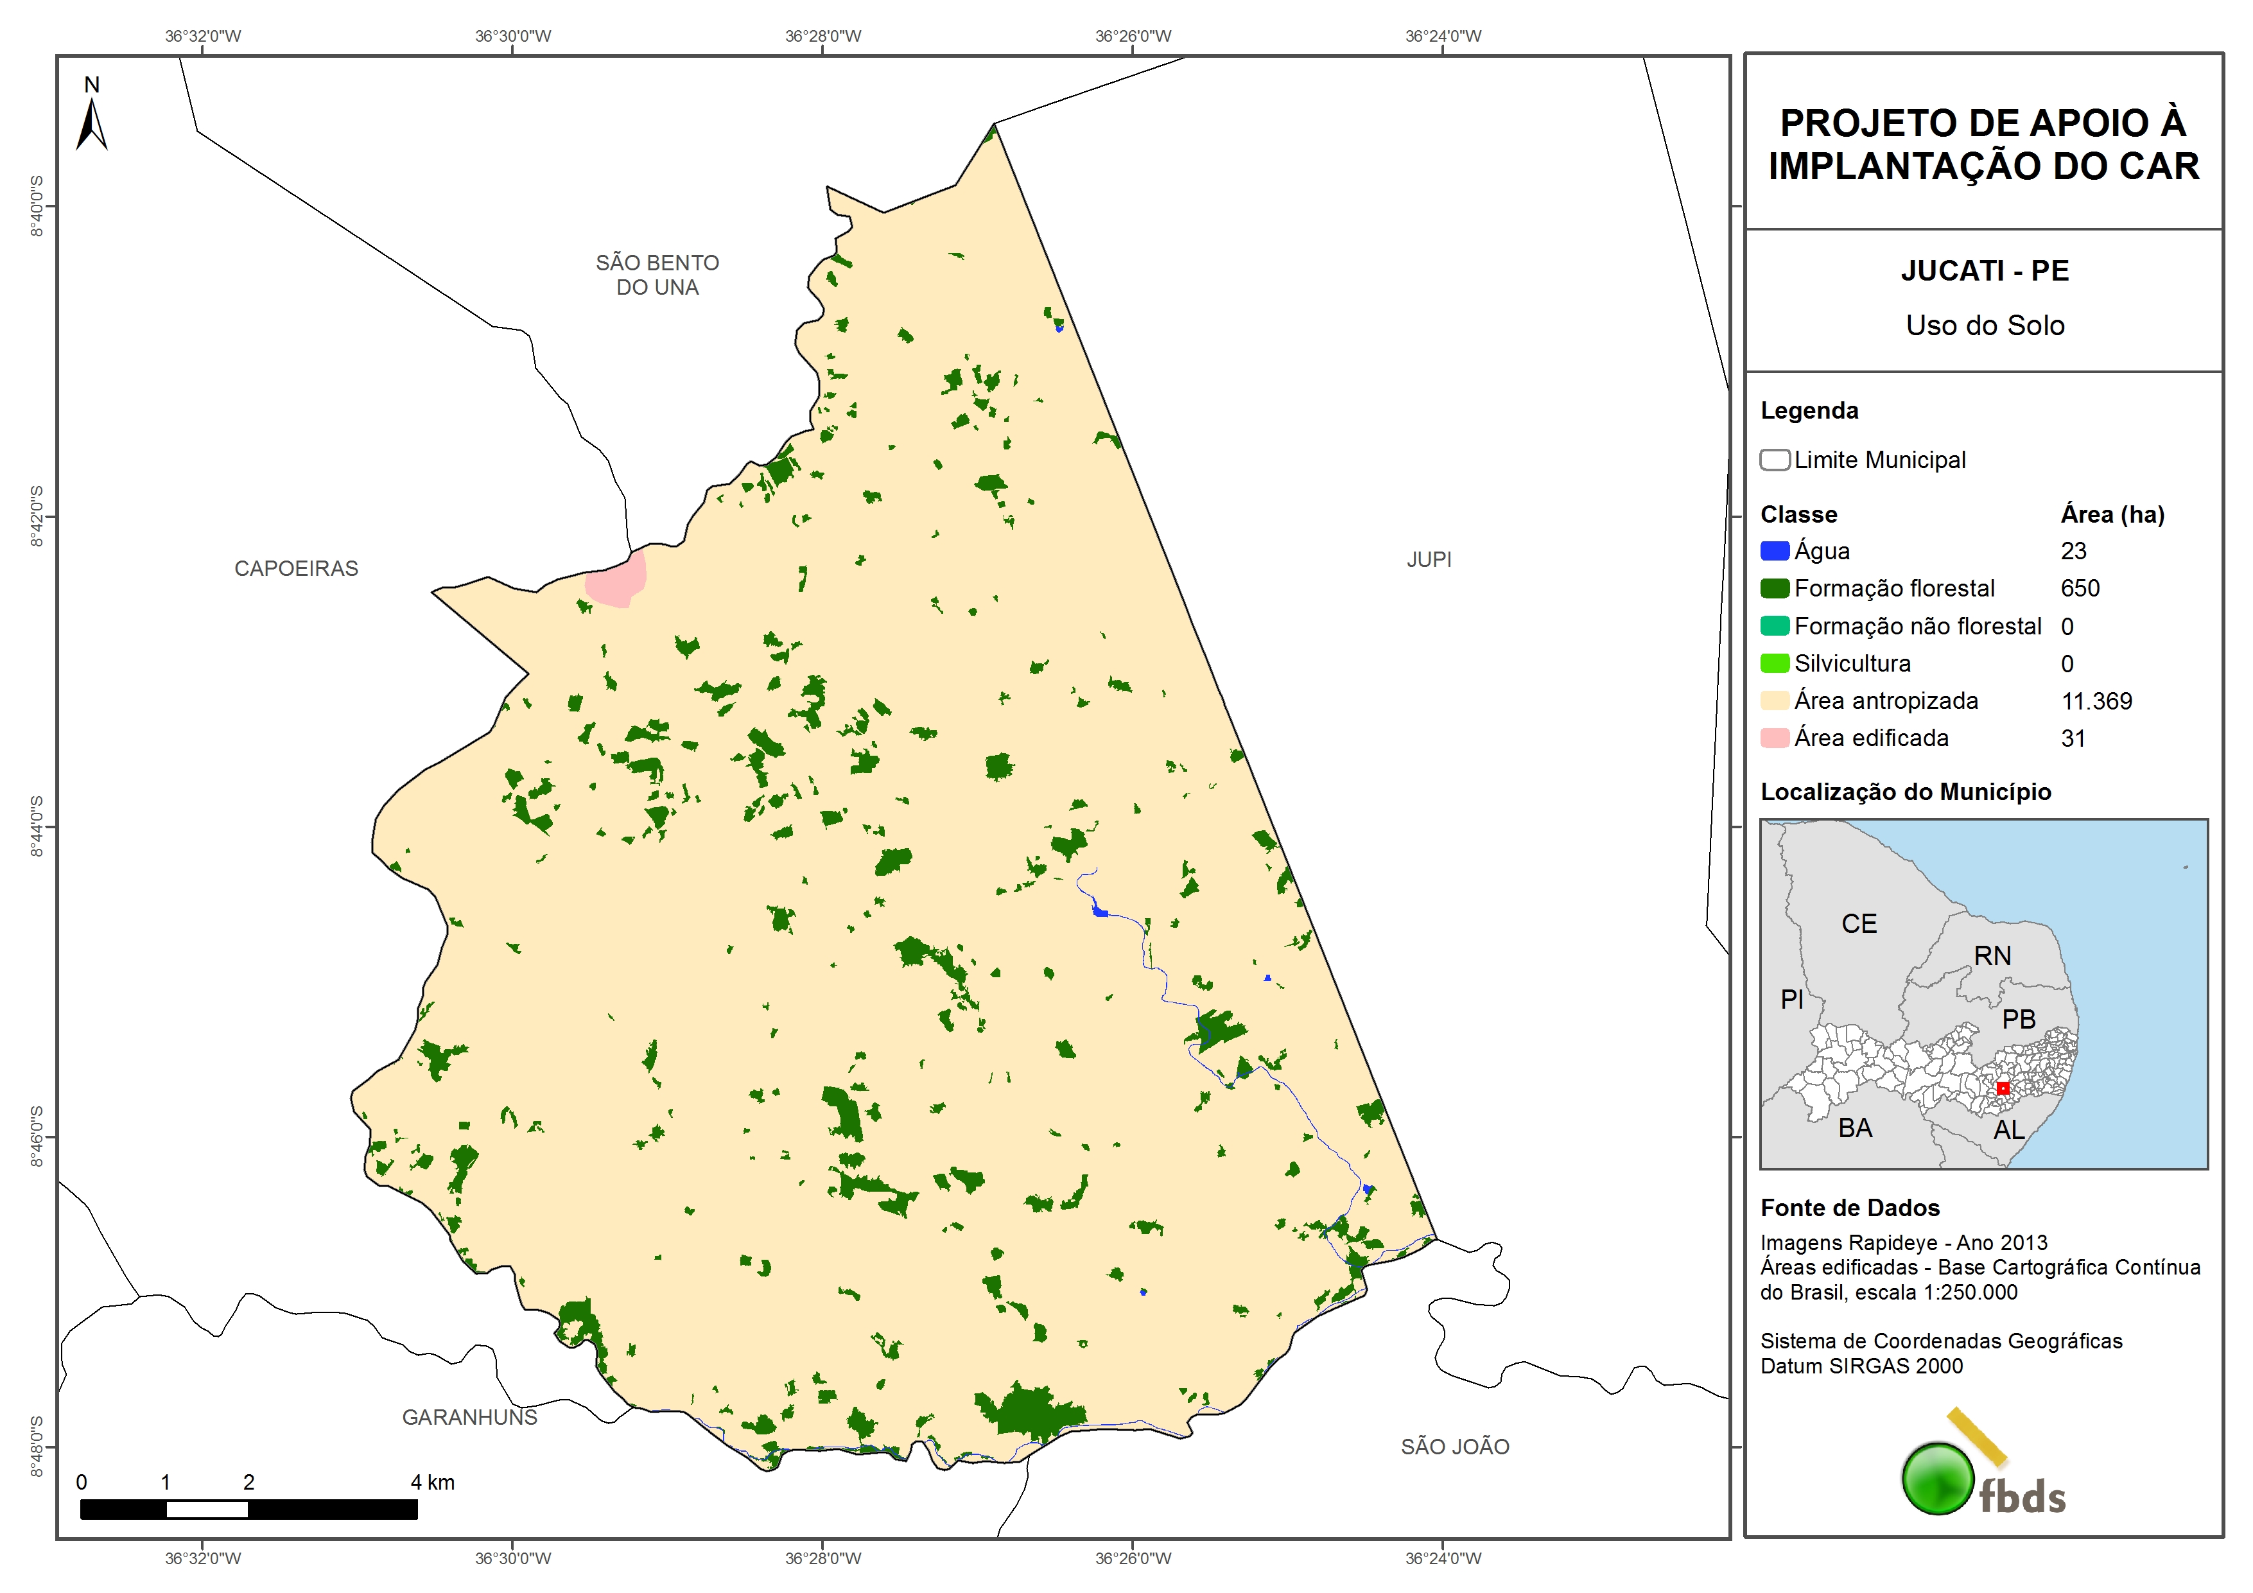The image size is (2253, 1593).
Task: Click the JUPI municipality label
Action: (x=1428, y=559)
